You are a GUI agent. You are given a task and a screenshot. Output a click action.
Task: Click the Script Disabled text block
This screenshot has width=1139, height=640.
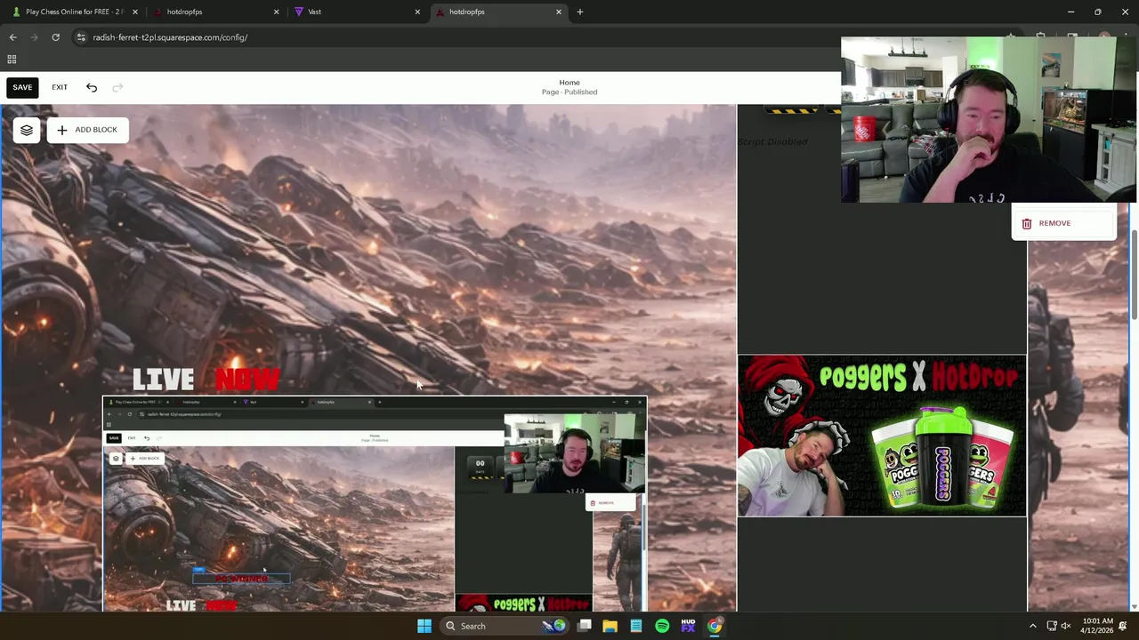tap(772, 141)
